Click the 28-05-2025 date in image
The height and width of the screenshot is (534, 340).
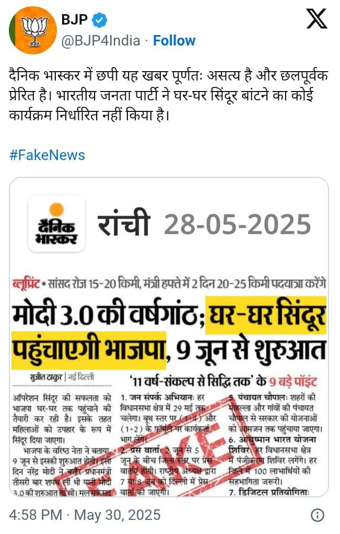click(x=237, y=224)
